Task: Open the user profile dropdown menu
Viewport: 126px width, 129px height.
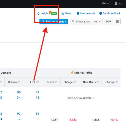Action: click(x=118, y=4)
